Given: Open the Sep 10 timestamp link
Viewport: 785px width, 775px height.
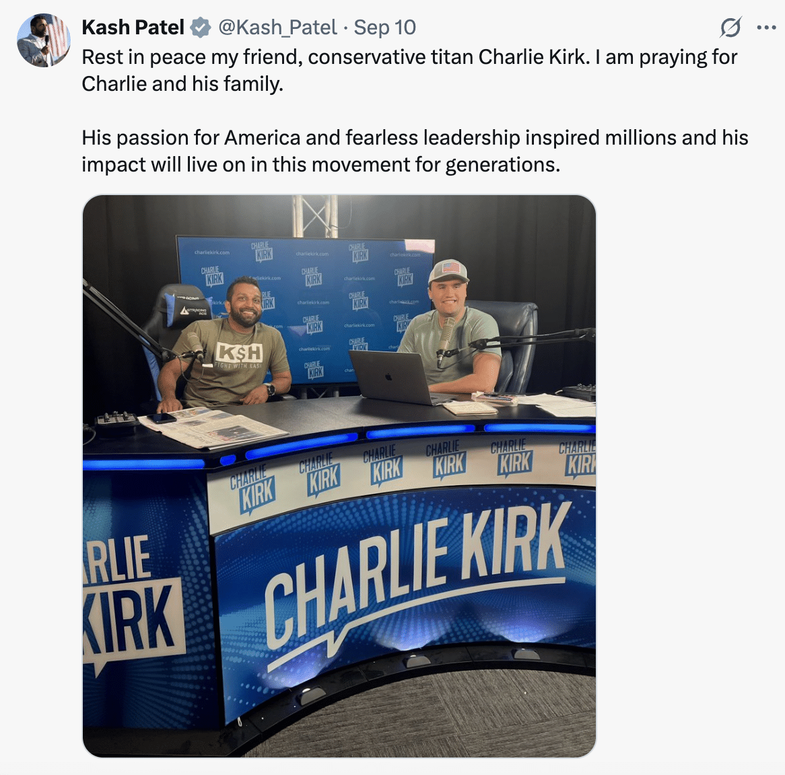Looking at the screenshot, I should click(x=385, y=28).
